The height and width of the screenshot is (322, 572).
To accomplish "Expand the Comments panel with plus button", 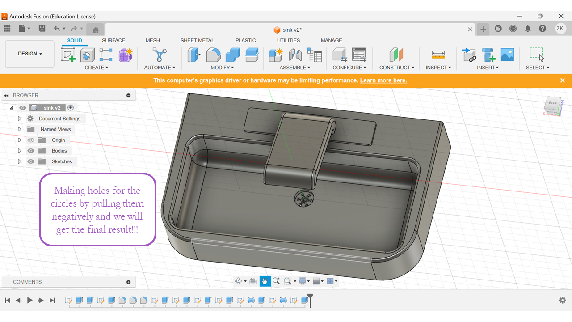I will (129, 282).
